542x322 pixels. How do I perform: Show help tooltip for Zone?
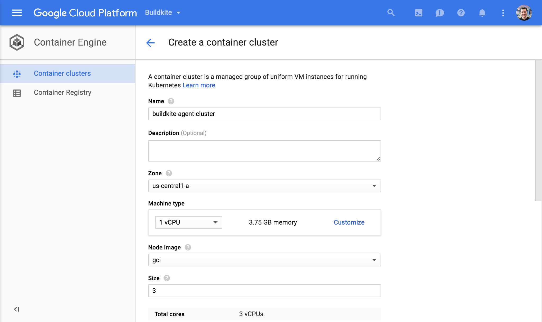pos(169,173)
